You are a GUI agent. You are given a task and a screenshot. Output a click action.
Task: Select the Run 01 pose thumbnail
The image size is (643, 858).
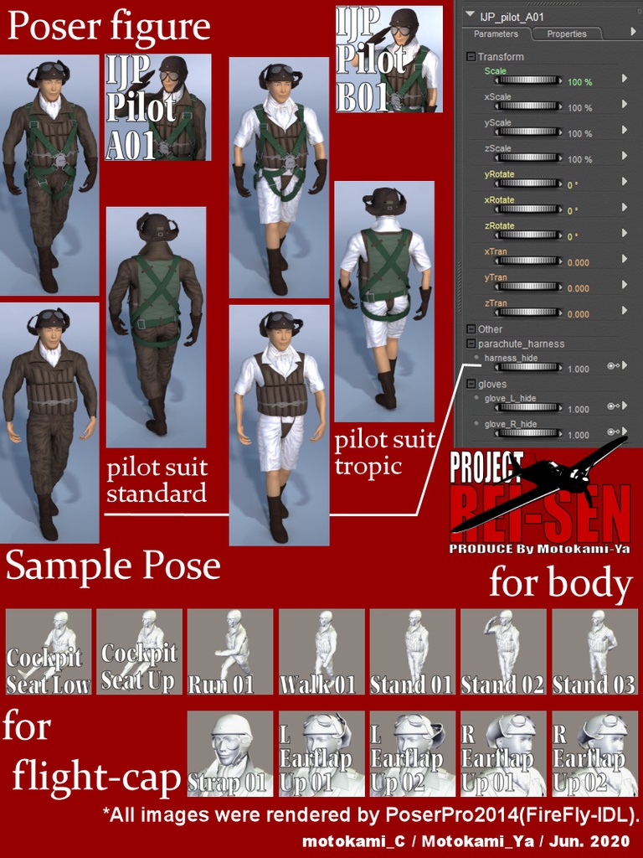pyautogui.click(x=230, y=652)
